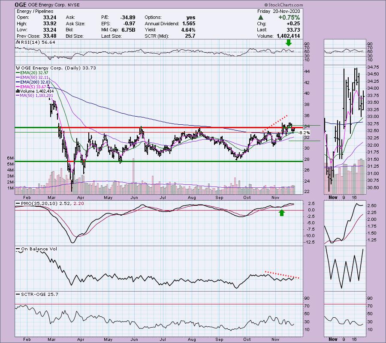Click the navy EMA(200) line swatch
Image resolution: width=386 pixels, height=343 pixels.
click(x=18, y=82)
